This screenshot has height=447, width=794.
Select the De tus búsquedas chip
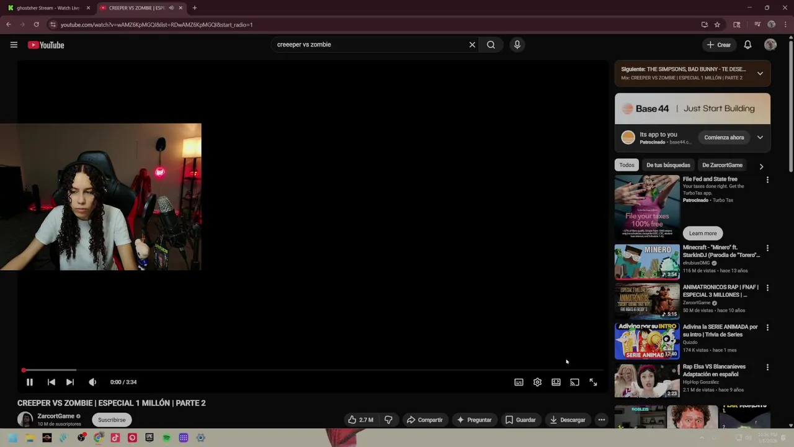[668, 165]
